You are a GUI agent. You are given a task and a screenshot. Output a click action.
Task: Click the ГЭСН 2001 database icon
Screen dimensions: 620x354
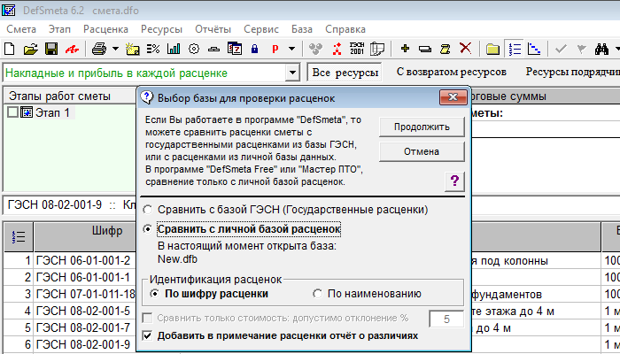[358, 48]
